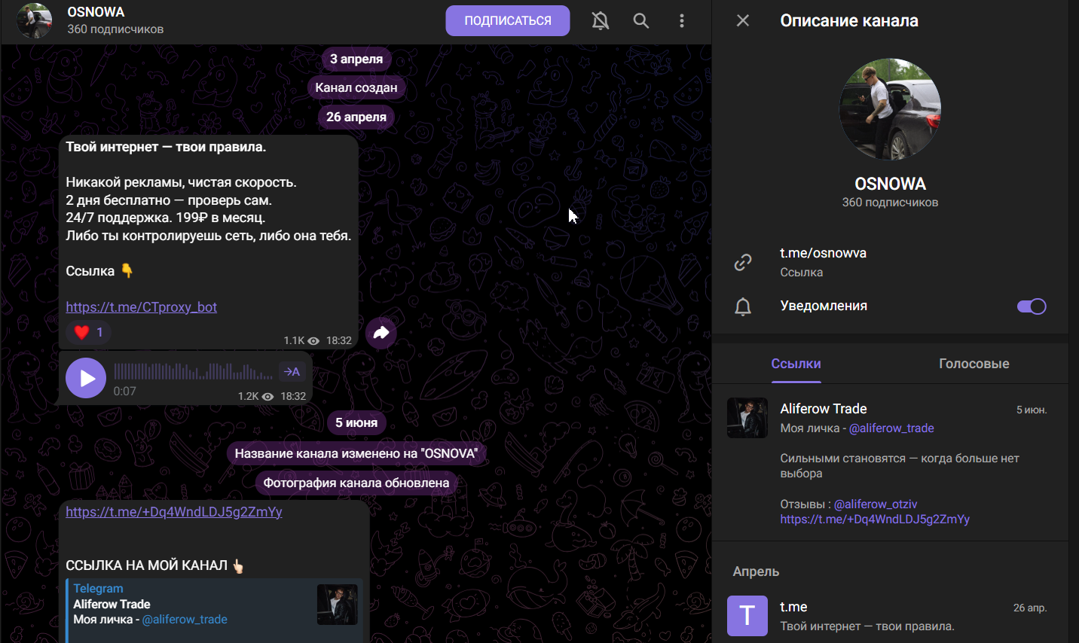1079x643 pixels.
Task: Open the https://t.me/CTproxy_bot link
Action: click(x=141, y=306)
